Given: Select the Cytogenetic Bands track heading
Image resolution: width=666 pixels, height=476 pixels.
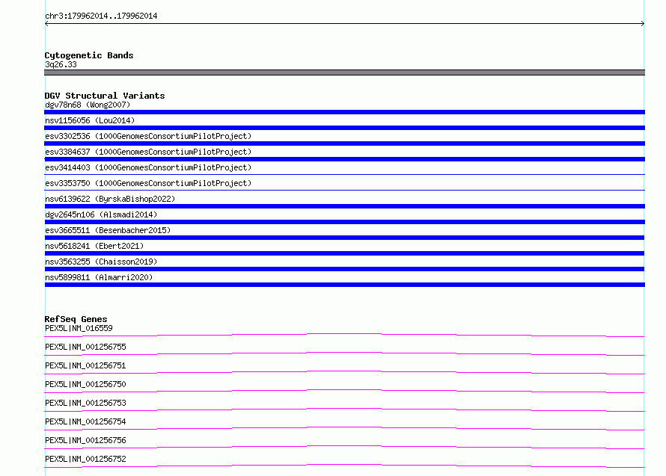Looking at the screenshot, I should click(89, 55).
